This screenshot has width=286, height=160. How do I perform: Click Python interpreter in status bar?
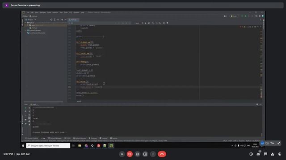[252, 141]
